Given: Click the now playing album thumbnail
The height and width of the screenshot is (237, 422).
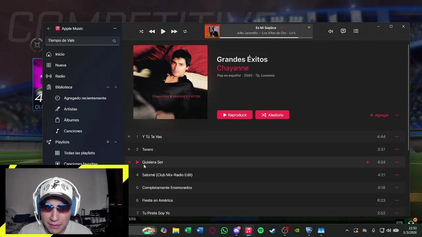Looking at the screenshot, I should pos(212,31).
